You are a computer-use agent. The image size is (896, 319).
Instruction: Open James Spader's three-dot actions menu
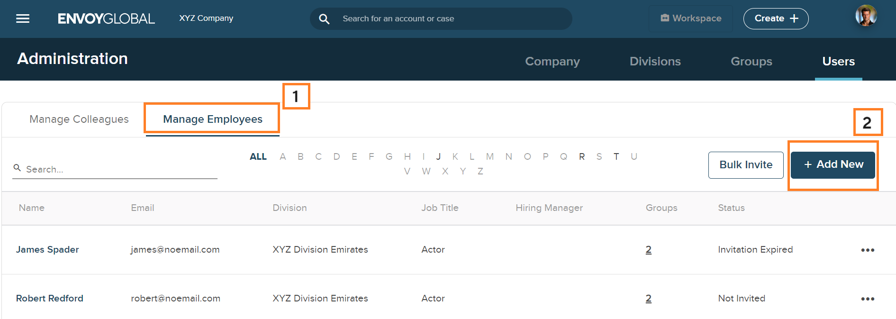click(867, 250)
